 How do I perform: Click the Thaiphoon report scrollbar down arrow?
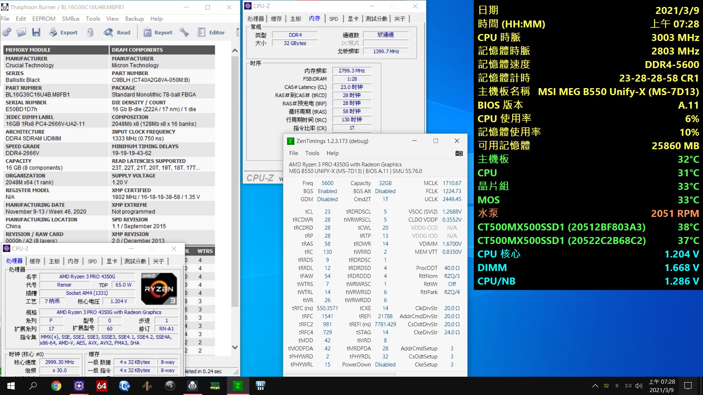(235, 347)
